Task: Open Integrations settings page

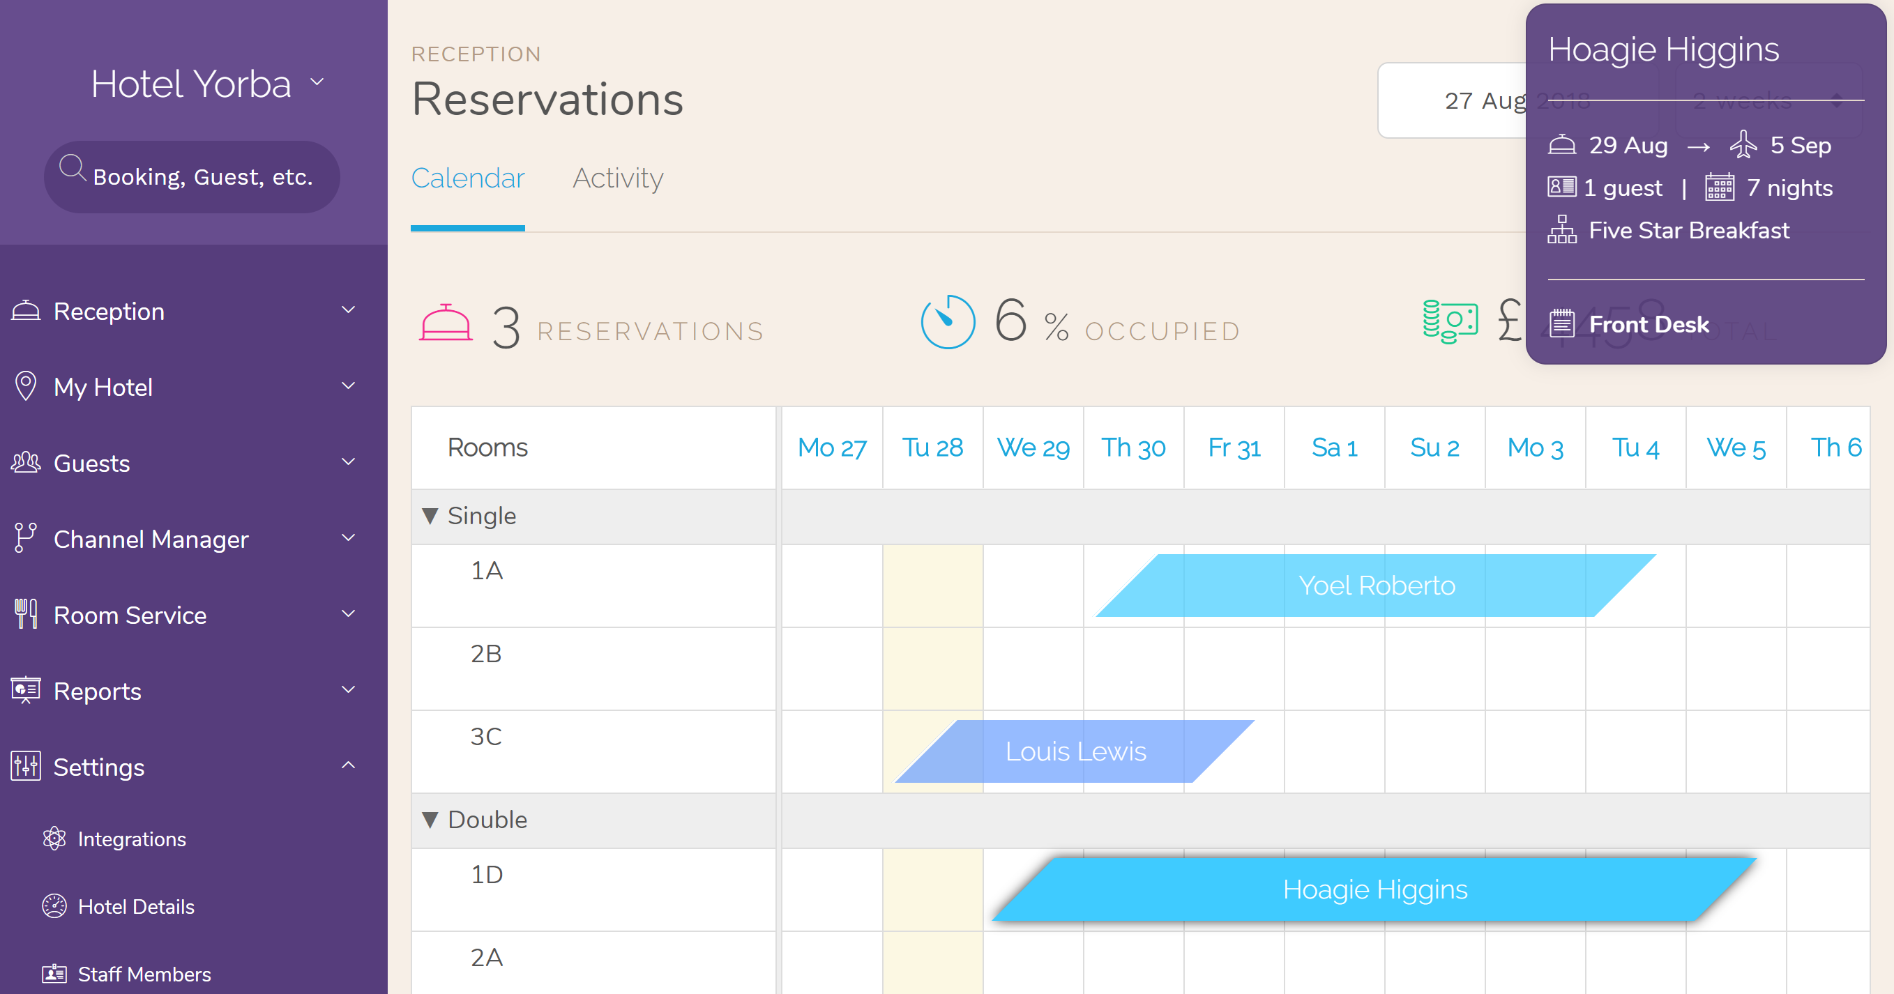Action: (x=132, y=839)
